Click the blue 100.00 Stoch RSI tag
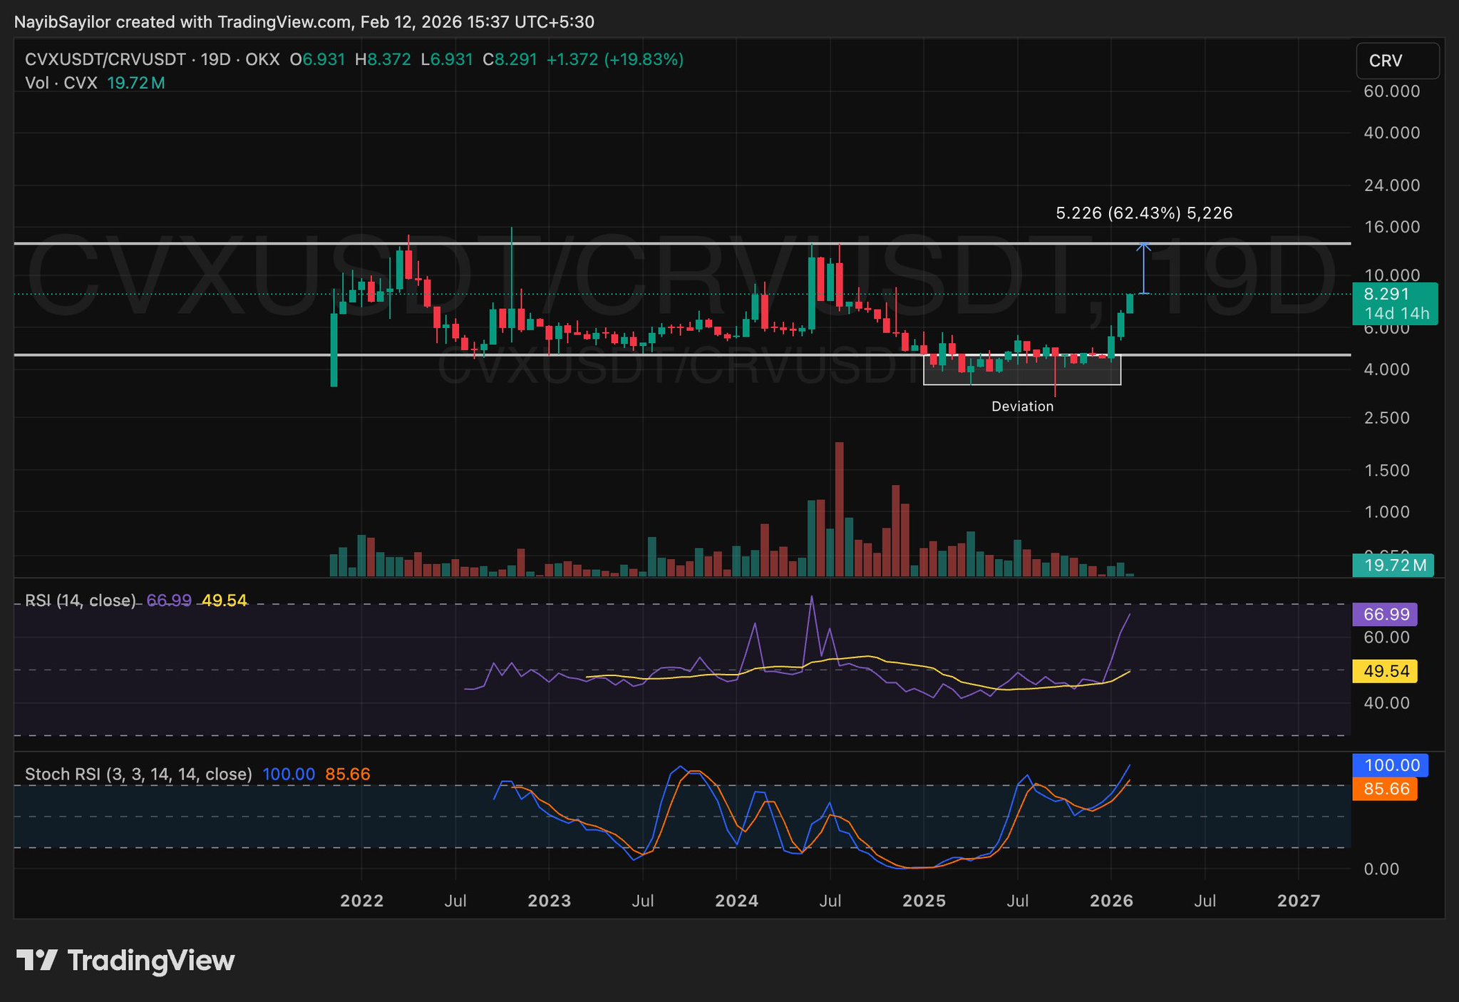The height and width of the screenshot is (1002, 1459). tap(1390, 765)
